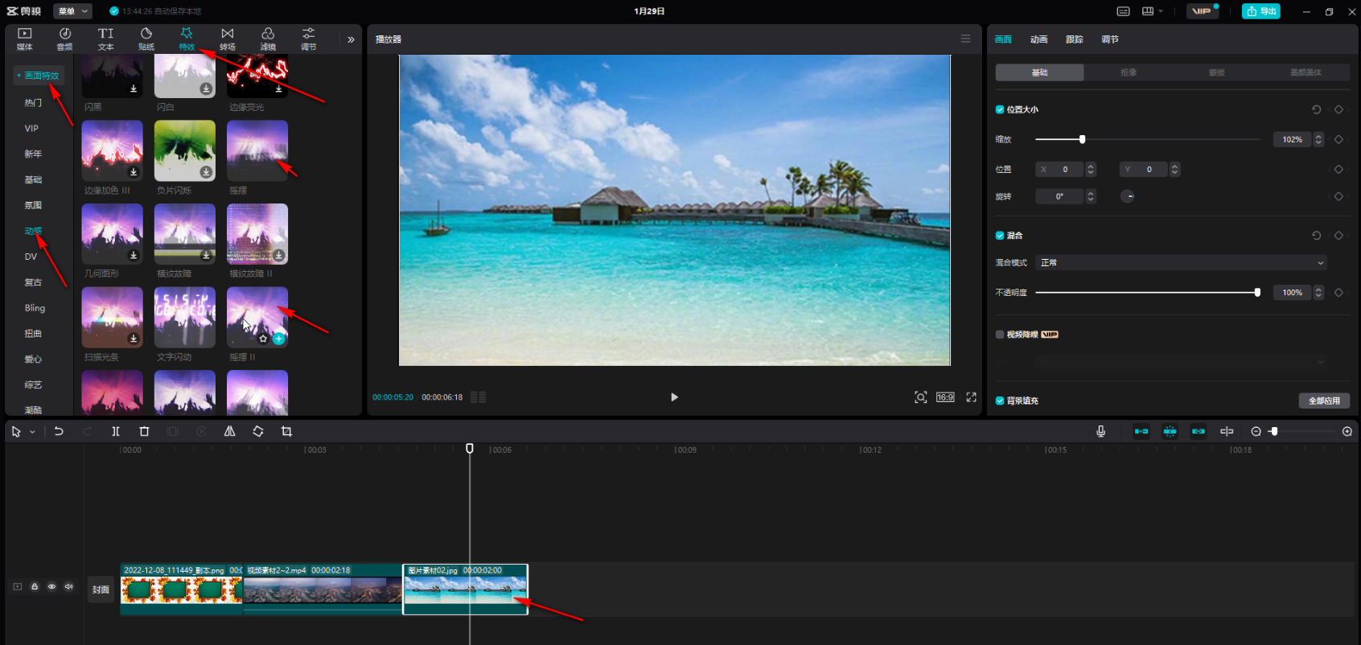Click the 导出 export button
The height and width of the screenshot is (645, 1361).
click(x=1260, y=11)
